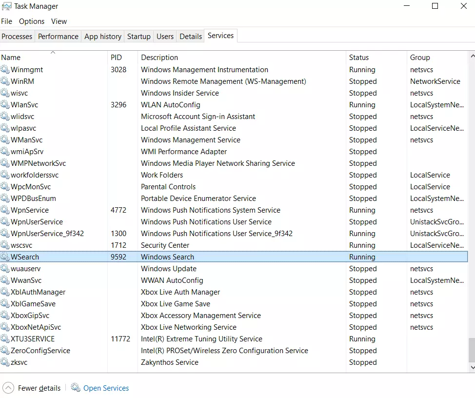Click 'Xbox Live Game Save' description
Viewport: 475px width, 398px height.
[x=176, y=304]
